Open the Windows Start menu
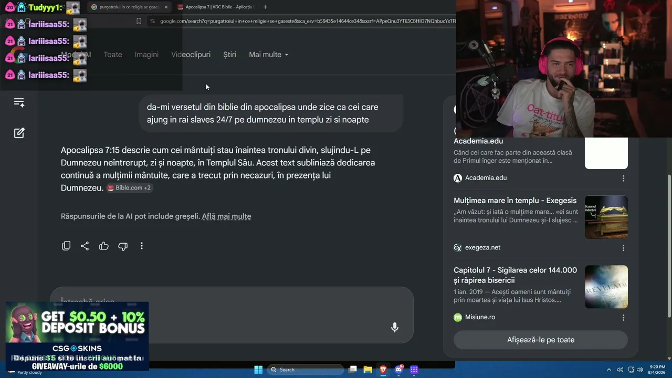Viewport: 672px width, 378px height. pos(258,370)
